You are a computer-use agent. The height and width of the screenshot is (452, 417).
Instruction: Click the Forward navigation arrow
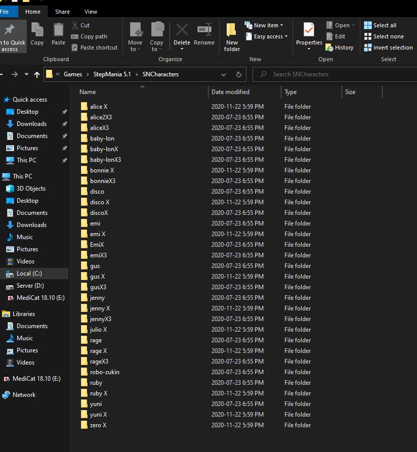coord(15,75)
